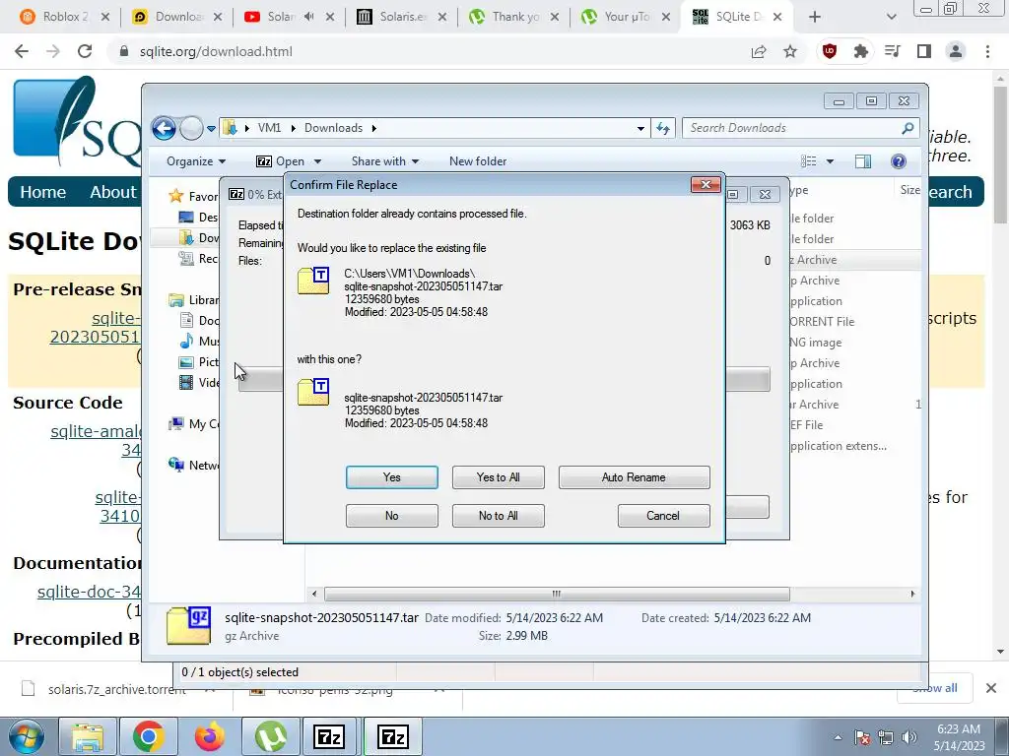Open Chrome three-dot menu
Screen dimensions: 1009x756
point(987,51)
